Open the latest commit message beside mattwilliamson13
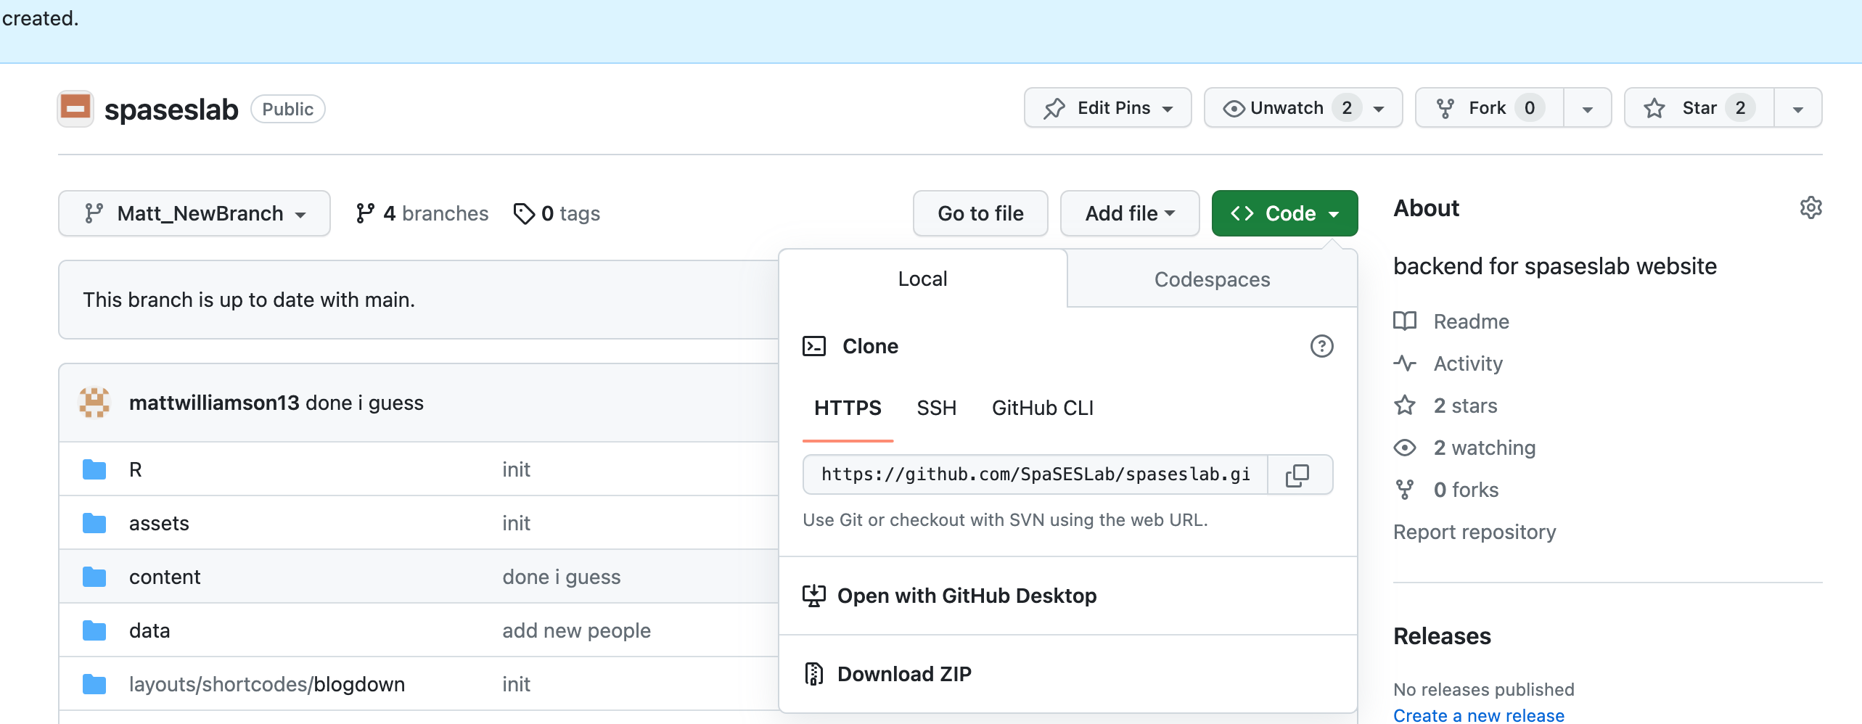Image resolution: width=1862 pixels, height=724 pixels. coord(364,403)
